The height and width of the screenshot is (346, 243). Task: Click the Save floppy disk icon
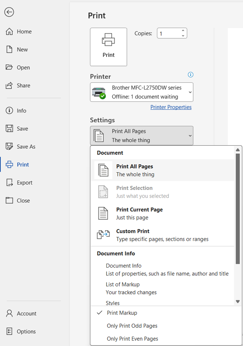pos(9,128)
